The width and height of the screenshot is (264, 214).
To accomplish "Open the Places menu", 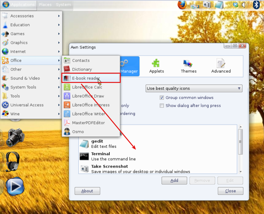I will (45, 5).
